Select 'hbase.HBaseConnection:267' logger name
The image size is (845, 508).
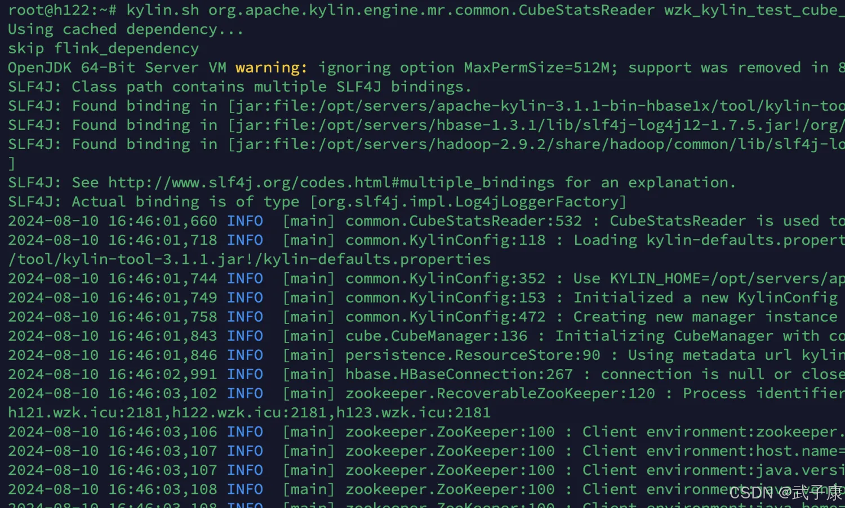click(459, 374)
